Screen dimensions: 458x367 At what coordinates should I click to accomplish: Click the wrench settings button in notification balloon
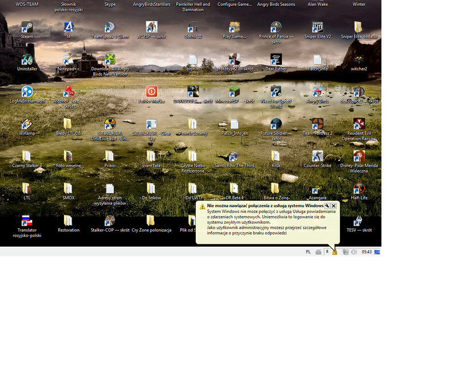(x=327, y=205)
